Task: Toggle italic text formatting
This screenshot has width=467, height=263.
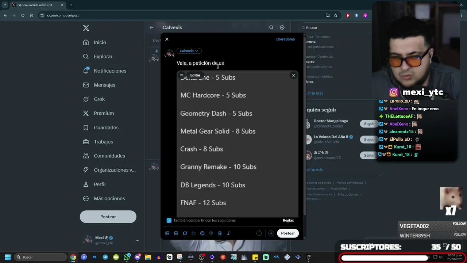Action: click(x=228, y=233)
